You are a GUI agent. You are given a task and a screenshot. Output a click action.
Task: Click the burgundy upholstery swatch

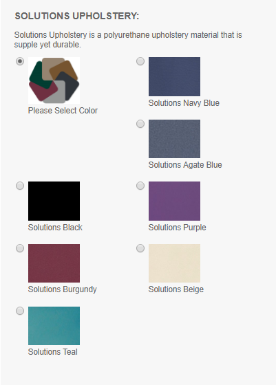pyautogui.click(x=54, y=263)
